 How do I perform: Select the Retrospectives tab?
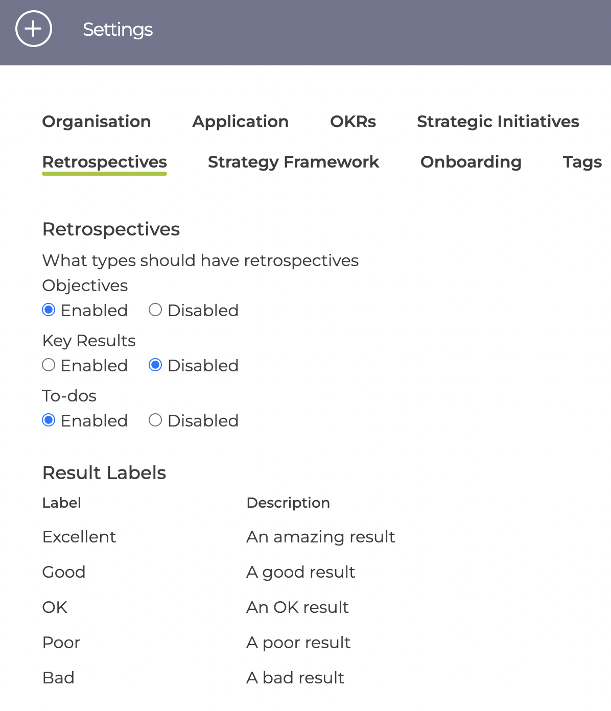(x=105, y=162)
